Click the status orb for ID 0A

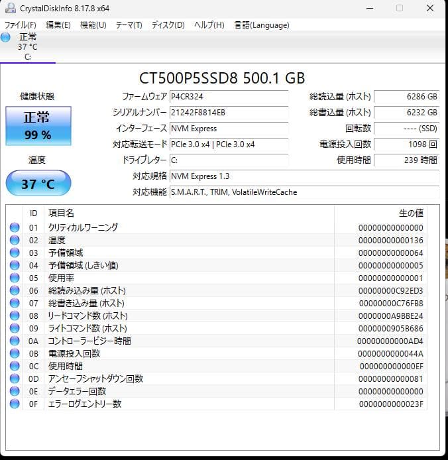[15, 341]
